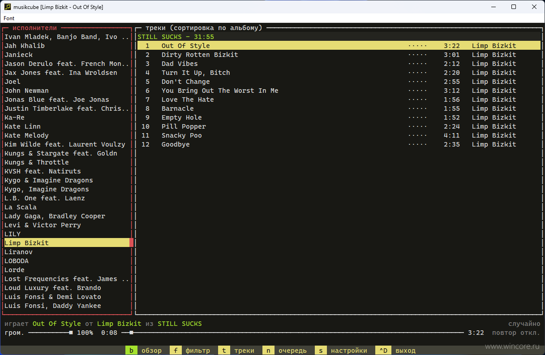545x355 pixels.
Task: Select track You Bring Out The Worst In Me
Action: tap(339, 91)
